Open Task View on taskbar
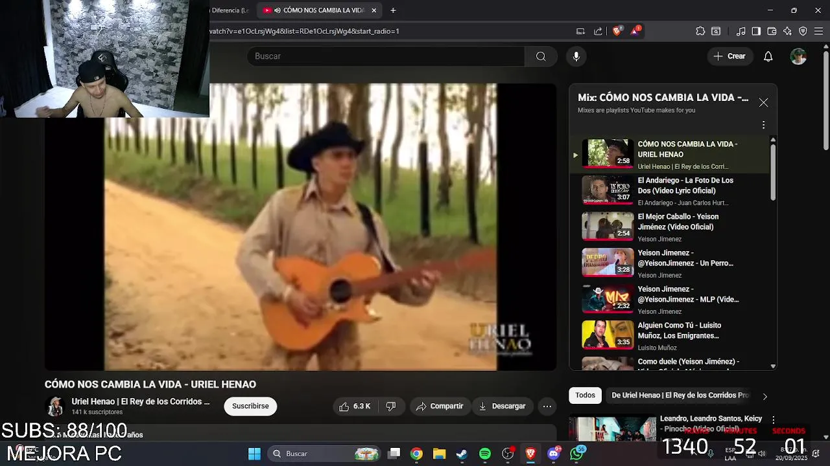The width and height of the screenshot is (830, 466). click(x=394, y=454)
